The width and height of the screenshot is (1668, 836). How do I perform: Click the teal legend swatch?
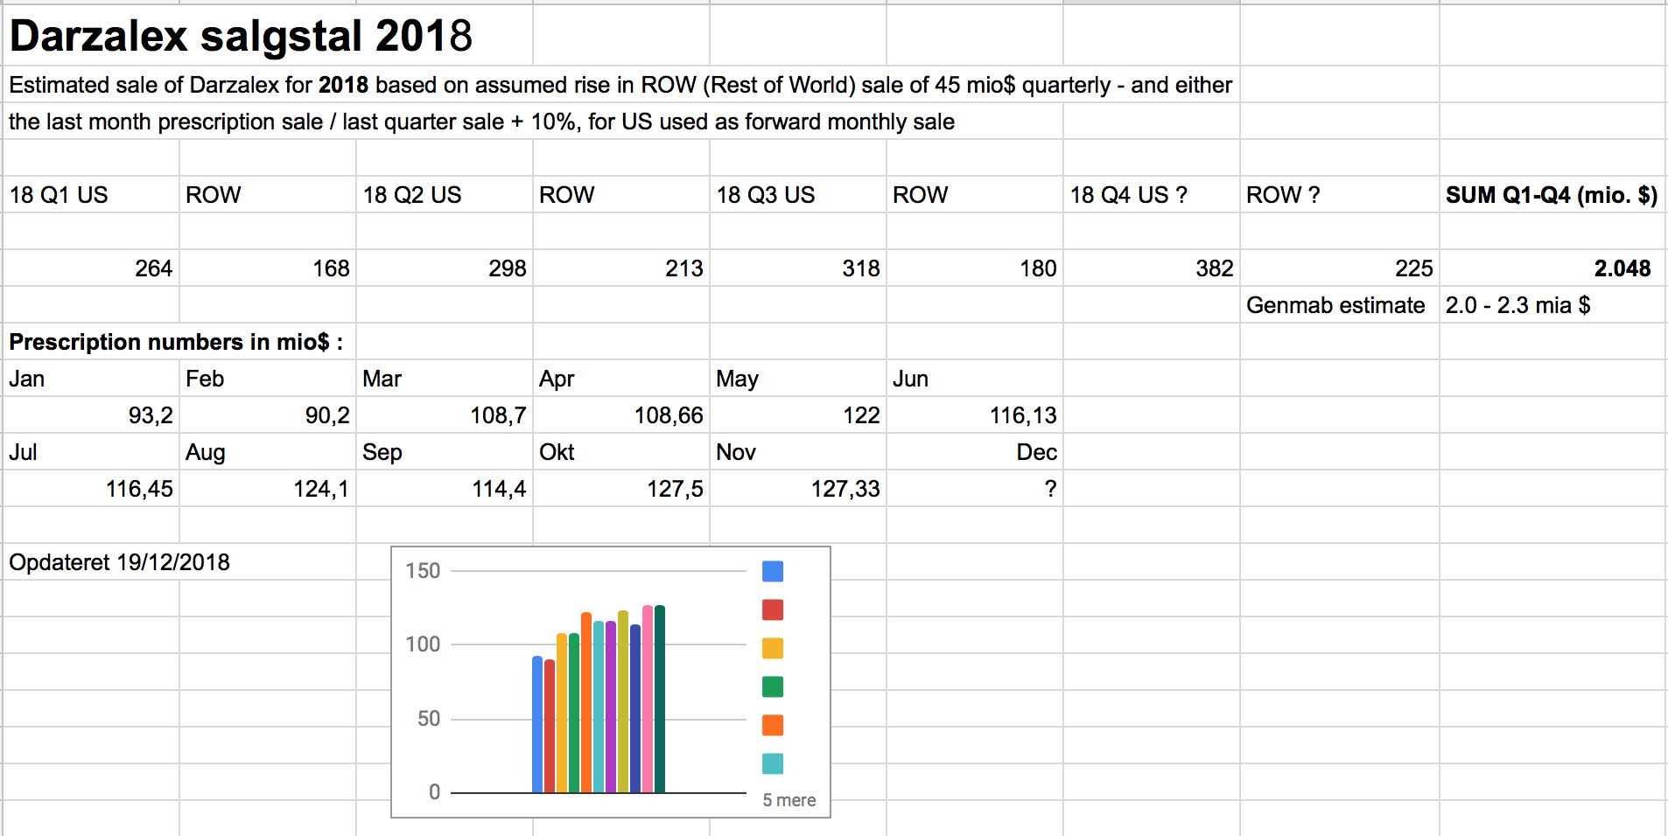[773, 763]
